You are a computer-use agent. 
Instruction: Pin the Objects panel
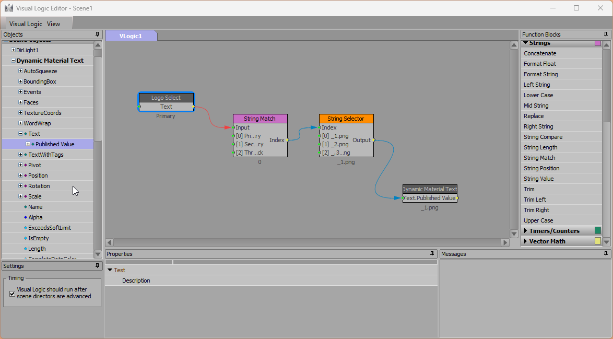[x=97, y=34]
